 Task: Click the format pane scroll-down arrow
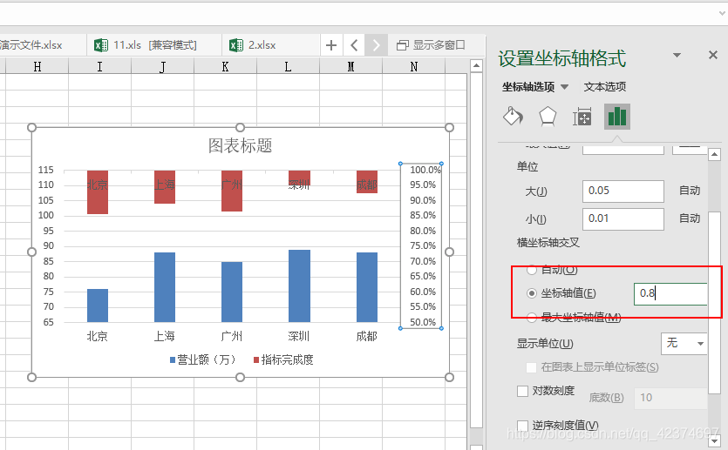pos(715,440)
